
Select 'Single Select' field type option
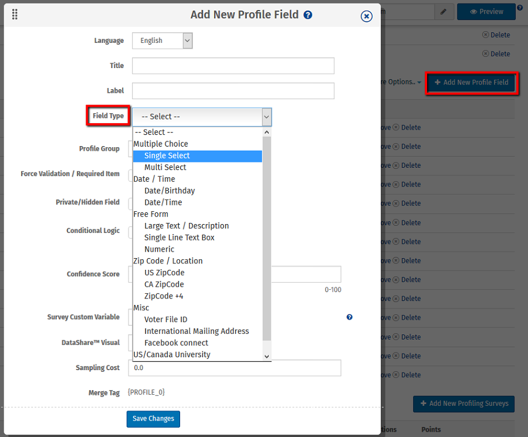tap(198, 155)
